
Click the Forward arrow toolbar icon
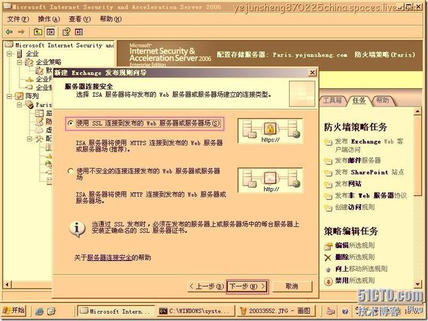tap(21, 32)
